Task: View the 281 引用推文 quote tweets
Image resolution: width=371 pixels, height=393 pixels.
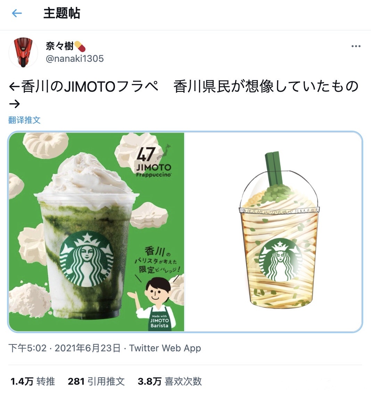Action: (96, 381)
